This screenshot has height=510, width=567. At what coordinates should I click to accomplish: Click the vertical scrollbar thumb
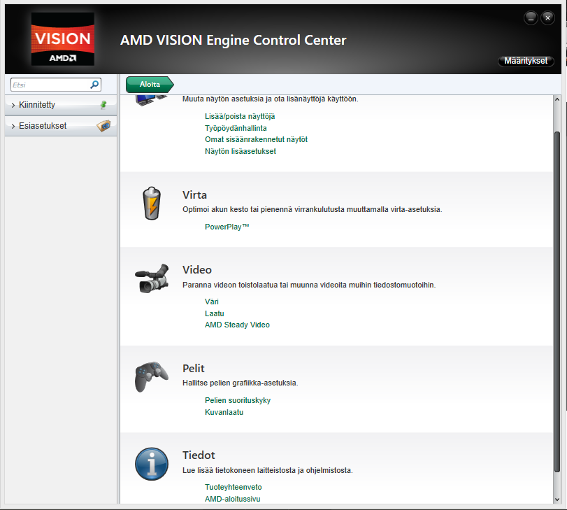(x=557, y=301)
